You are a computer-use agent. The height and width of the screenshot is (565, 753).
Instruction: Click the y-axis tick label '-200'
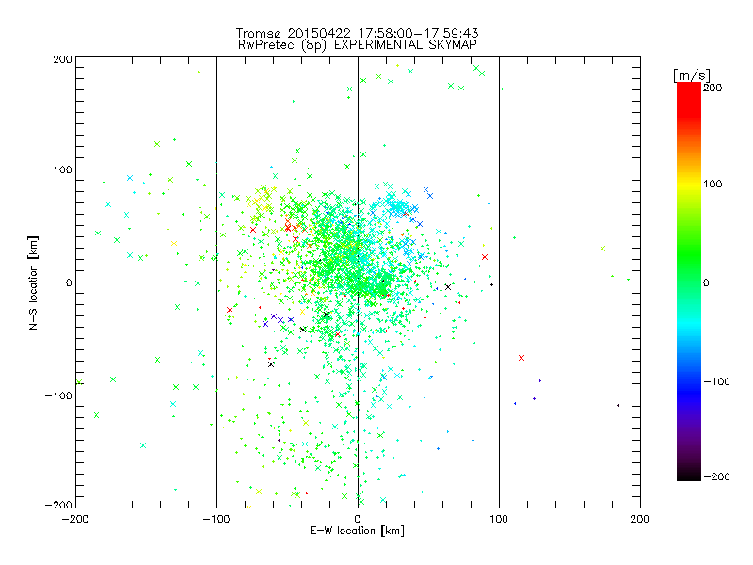click(58, 505)
